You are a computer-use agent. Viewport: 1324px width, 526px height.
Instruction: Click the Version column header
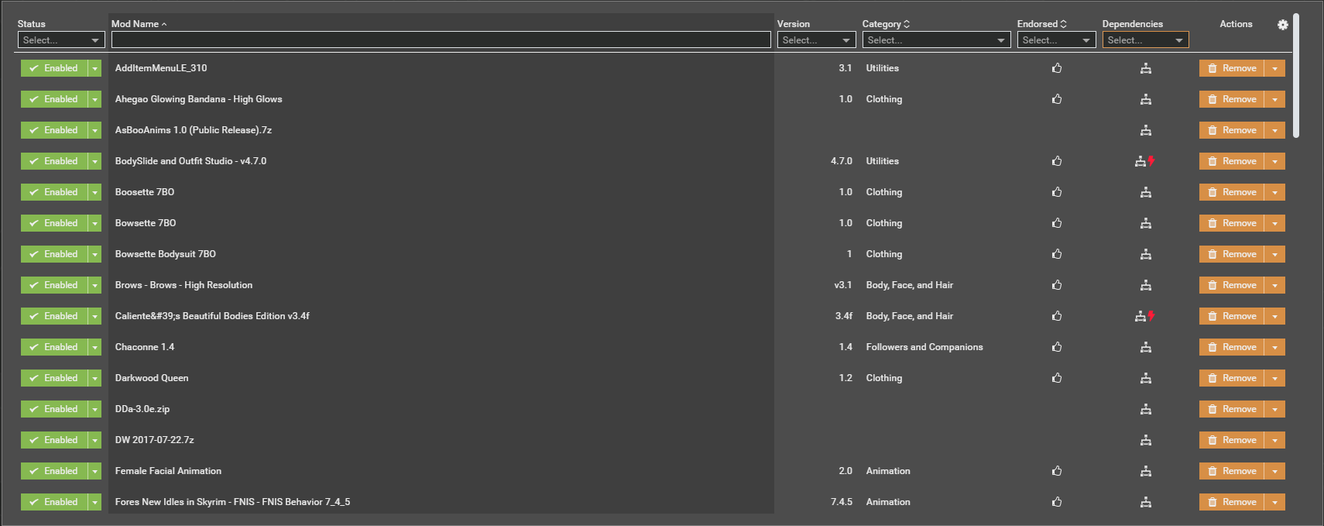coord(794,24)
